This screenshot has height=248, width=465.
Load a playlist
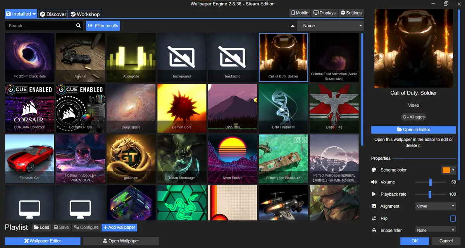coord(41,227)
